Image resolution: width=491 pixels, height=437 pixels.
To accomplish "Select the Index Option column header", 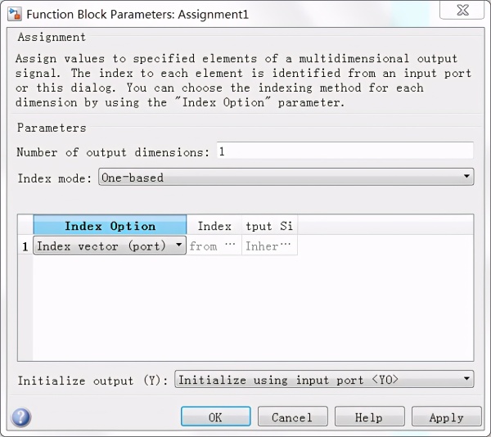I will click(x=110, y=225).
